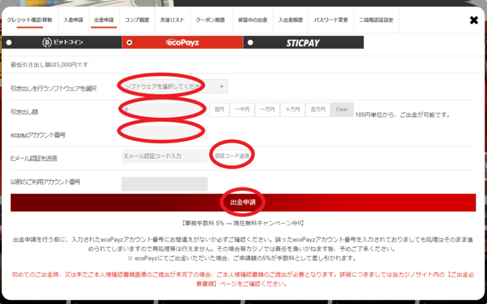The width and height of the screenshot is (487, 304).
Task: Open the パスワード変更 tab
Action: [331, 20]
